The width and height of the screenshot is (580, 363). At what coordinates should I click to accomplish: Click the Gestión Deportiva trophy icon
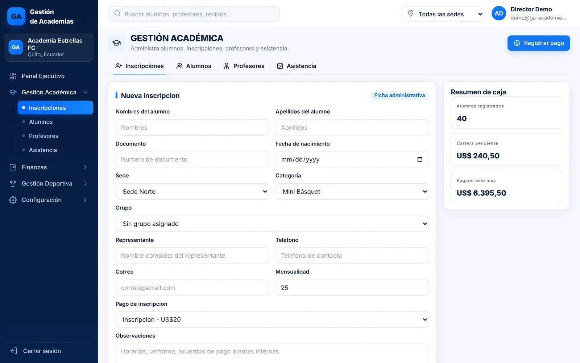[x=13, y=184]
